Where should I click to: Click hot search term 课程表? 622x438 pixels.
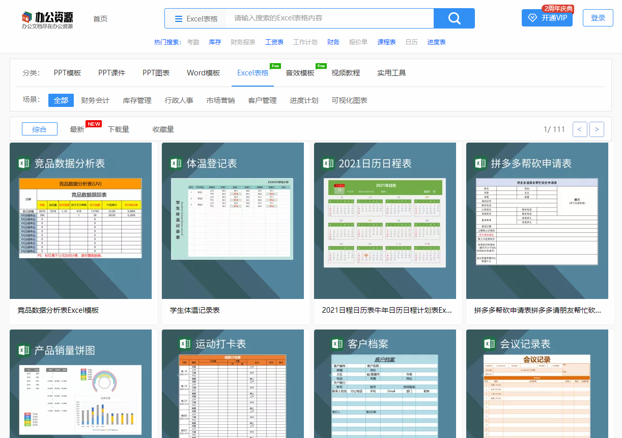coord(386,42)
